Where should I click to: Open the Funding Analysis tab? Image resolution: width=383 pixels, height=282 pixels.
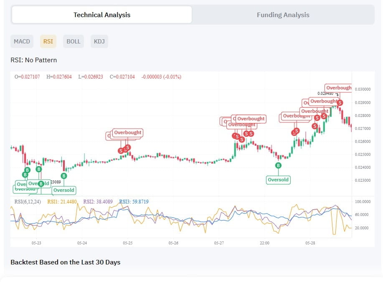point(283,15)
